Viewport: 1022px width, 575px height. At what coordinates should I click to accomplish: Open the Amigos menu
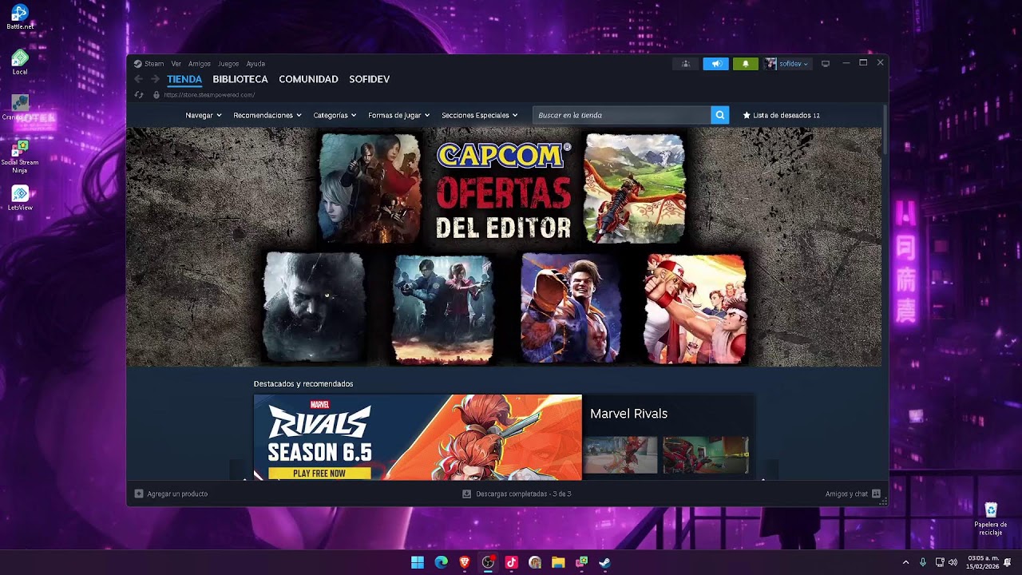200,64
